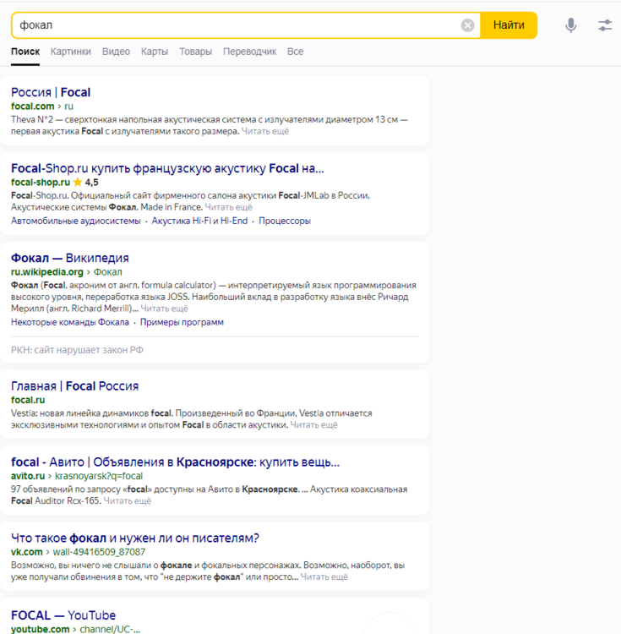This screenshot has height=634, width=621.
Task: Open Что такое фокал и нужен ли result
Action: click(135, 538)
